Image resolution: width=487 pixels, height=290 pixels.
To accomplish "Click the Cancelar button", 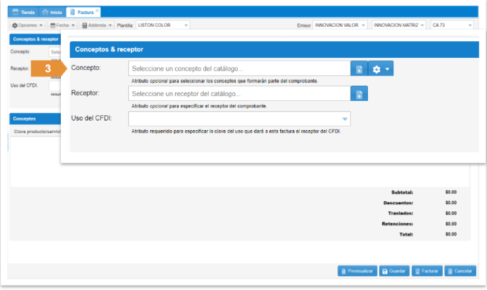I will [460, 271].
